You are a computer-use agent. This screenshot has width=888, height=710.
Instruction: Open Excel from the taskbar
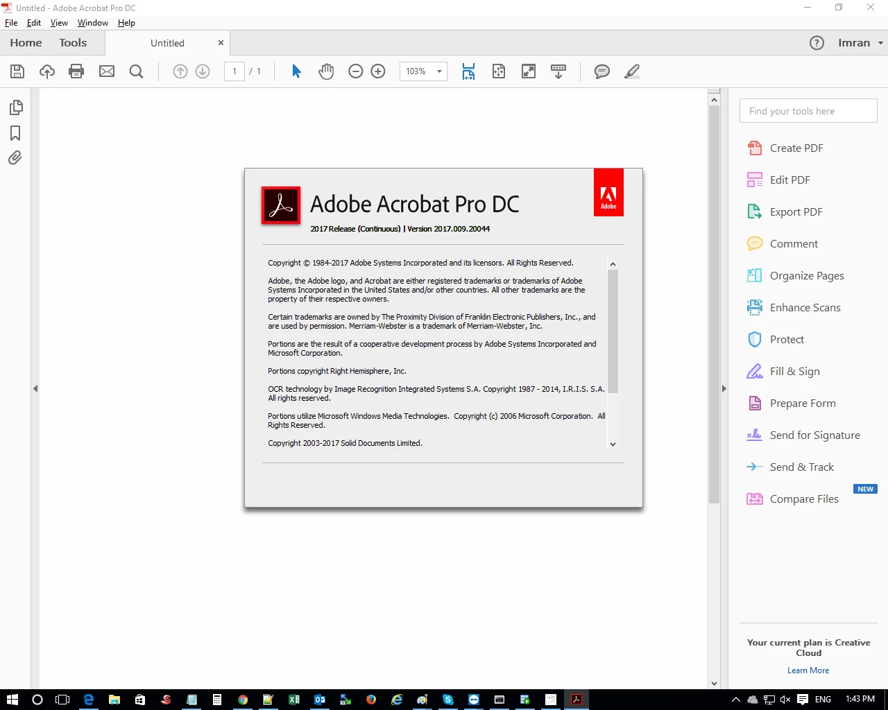[x=294, y=700]
